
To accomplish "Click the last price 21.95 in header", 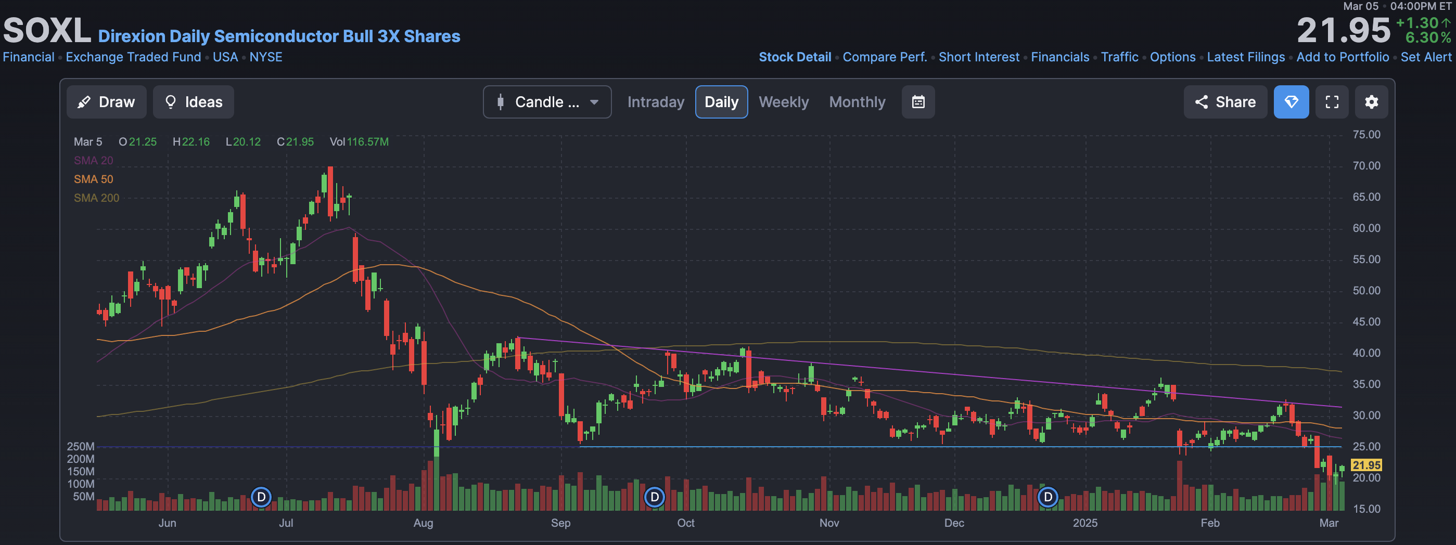I will click(1343, 30).
